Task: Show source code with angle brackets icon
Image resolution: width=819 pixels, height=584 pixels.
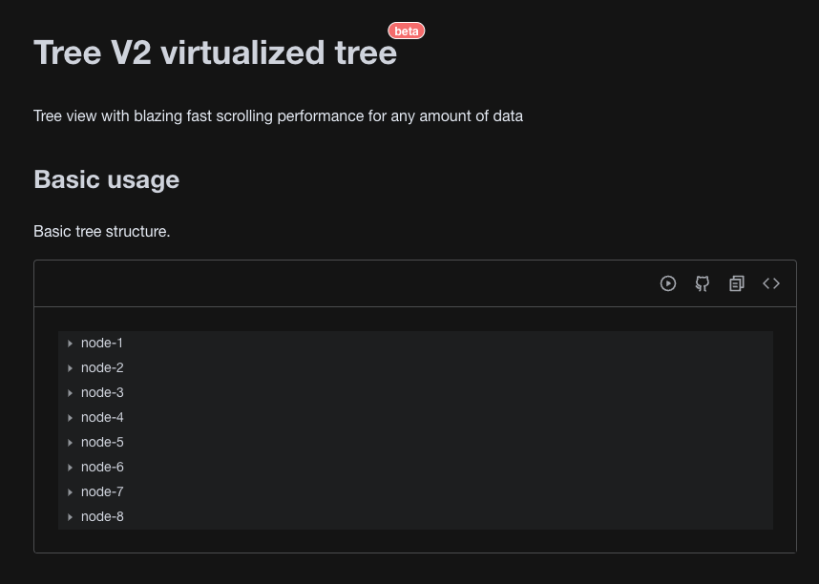Action: click(771, 283)
